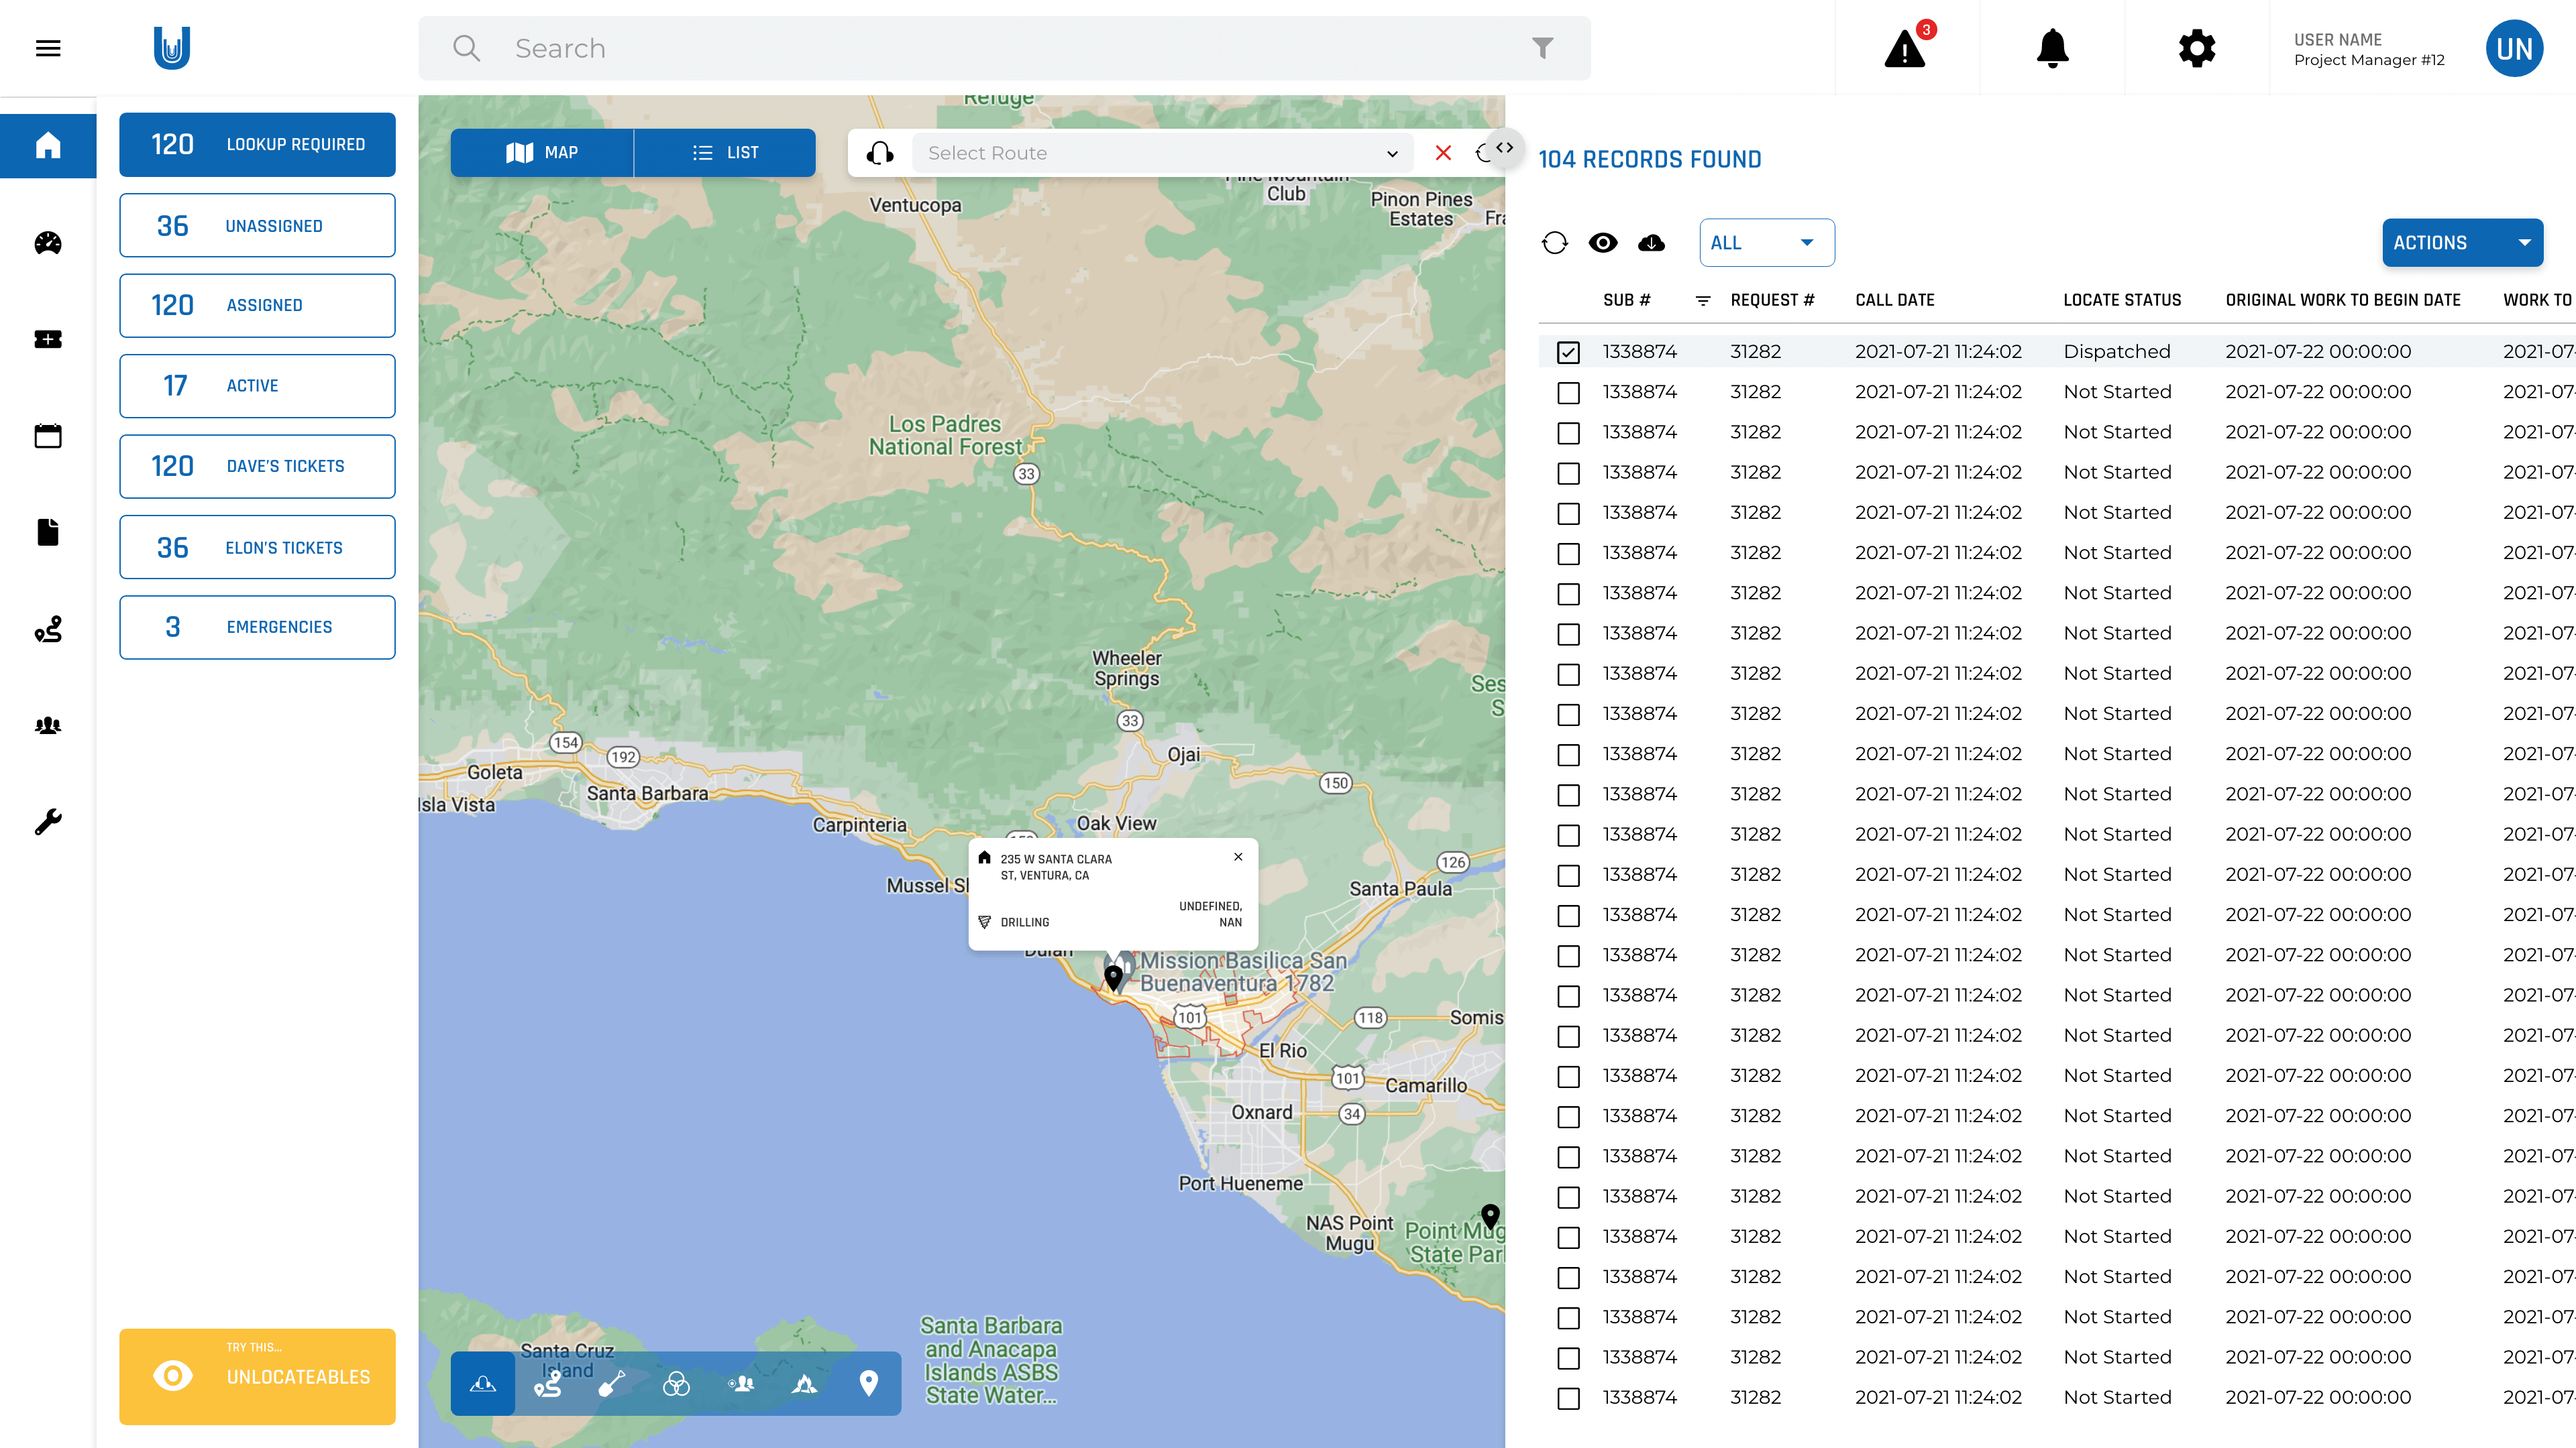Select the Emergencies filter card
2576x1448 pixels.
[x=257, y=627]
